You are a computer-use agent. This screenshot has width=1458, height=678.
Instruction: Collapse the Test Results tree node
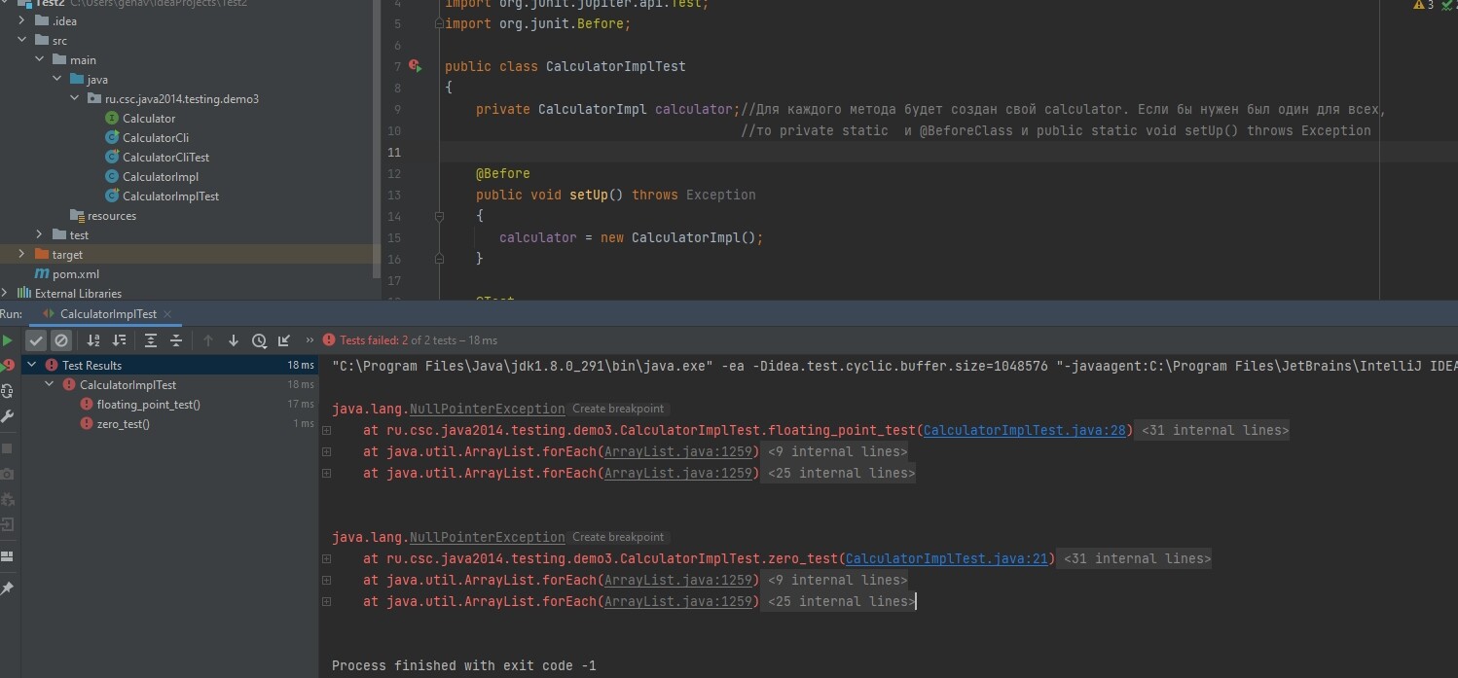pyautogui.click(x=32, y=365)
